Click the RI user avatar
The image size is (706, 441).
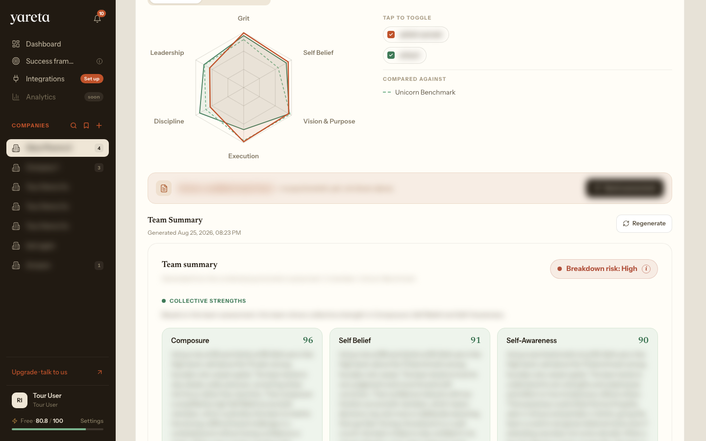(20, 400)
